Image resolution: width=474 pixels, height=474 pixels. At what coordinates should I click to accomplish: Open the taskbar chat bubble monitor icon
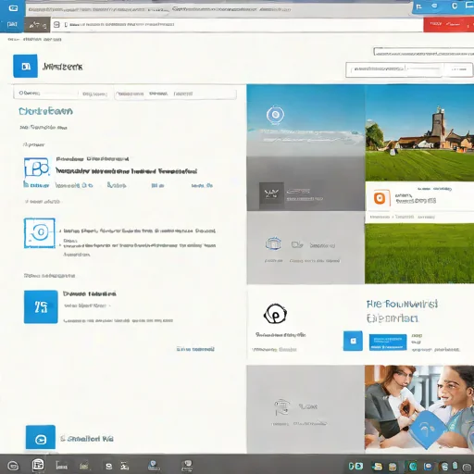click(187, 465)
